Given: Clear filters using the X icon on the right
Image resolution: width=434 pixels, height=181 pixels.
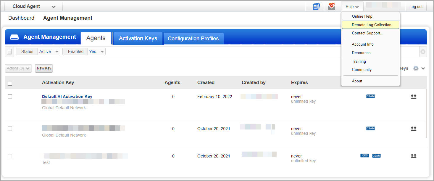Looking at the screenshot, I should coord(423,52).
